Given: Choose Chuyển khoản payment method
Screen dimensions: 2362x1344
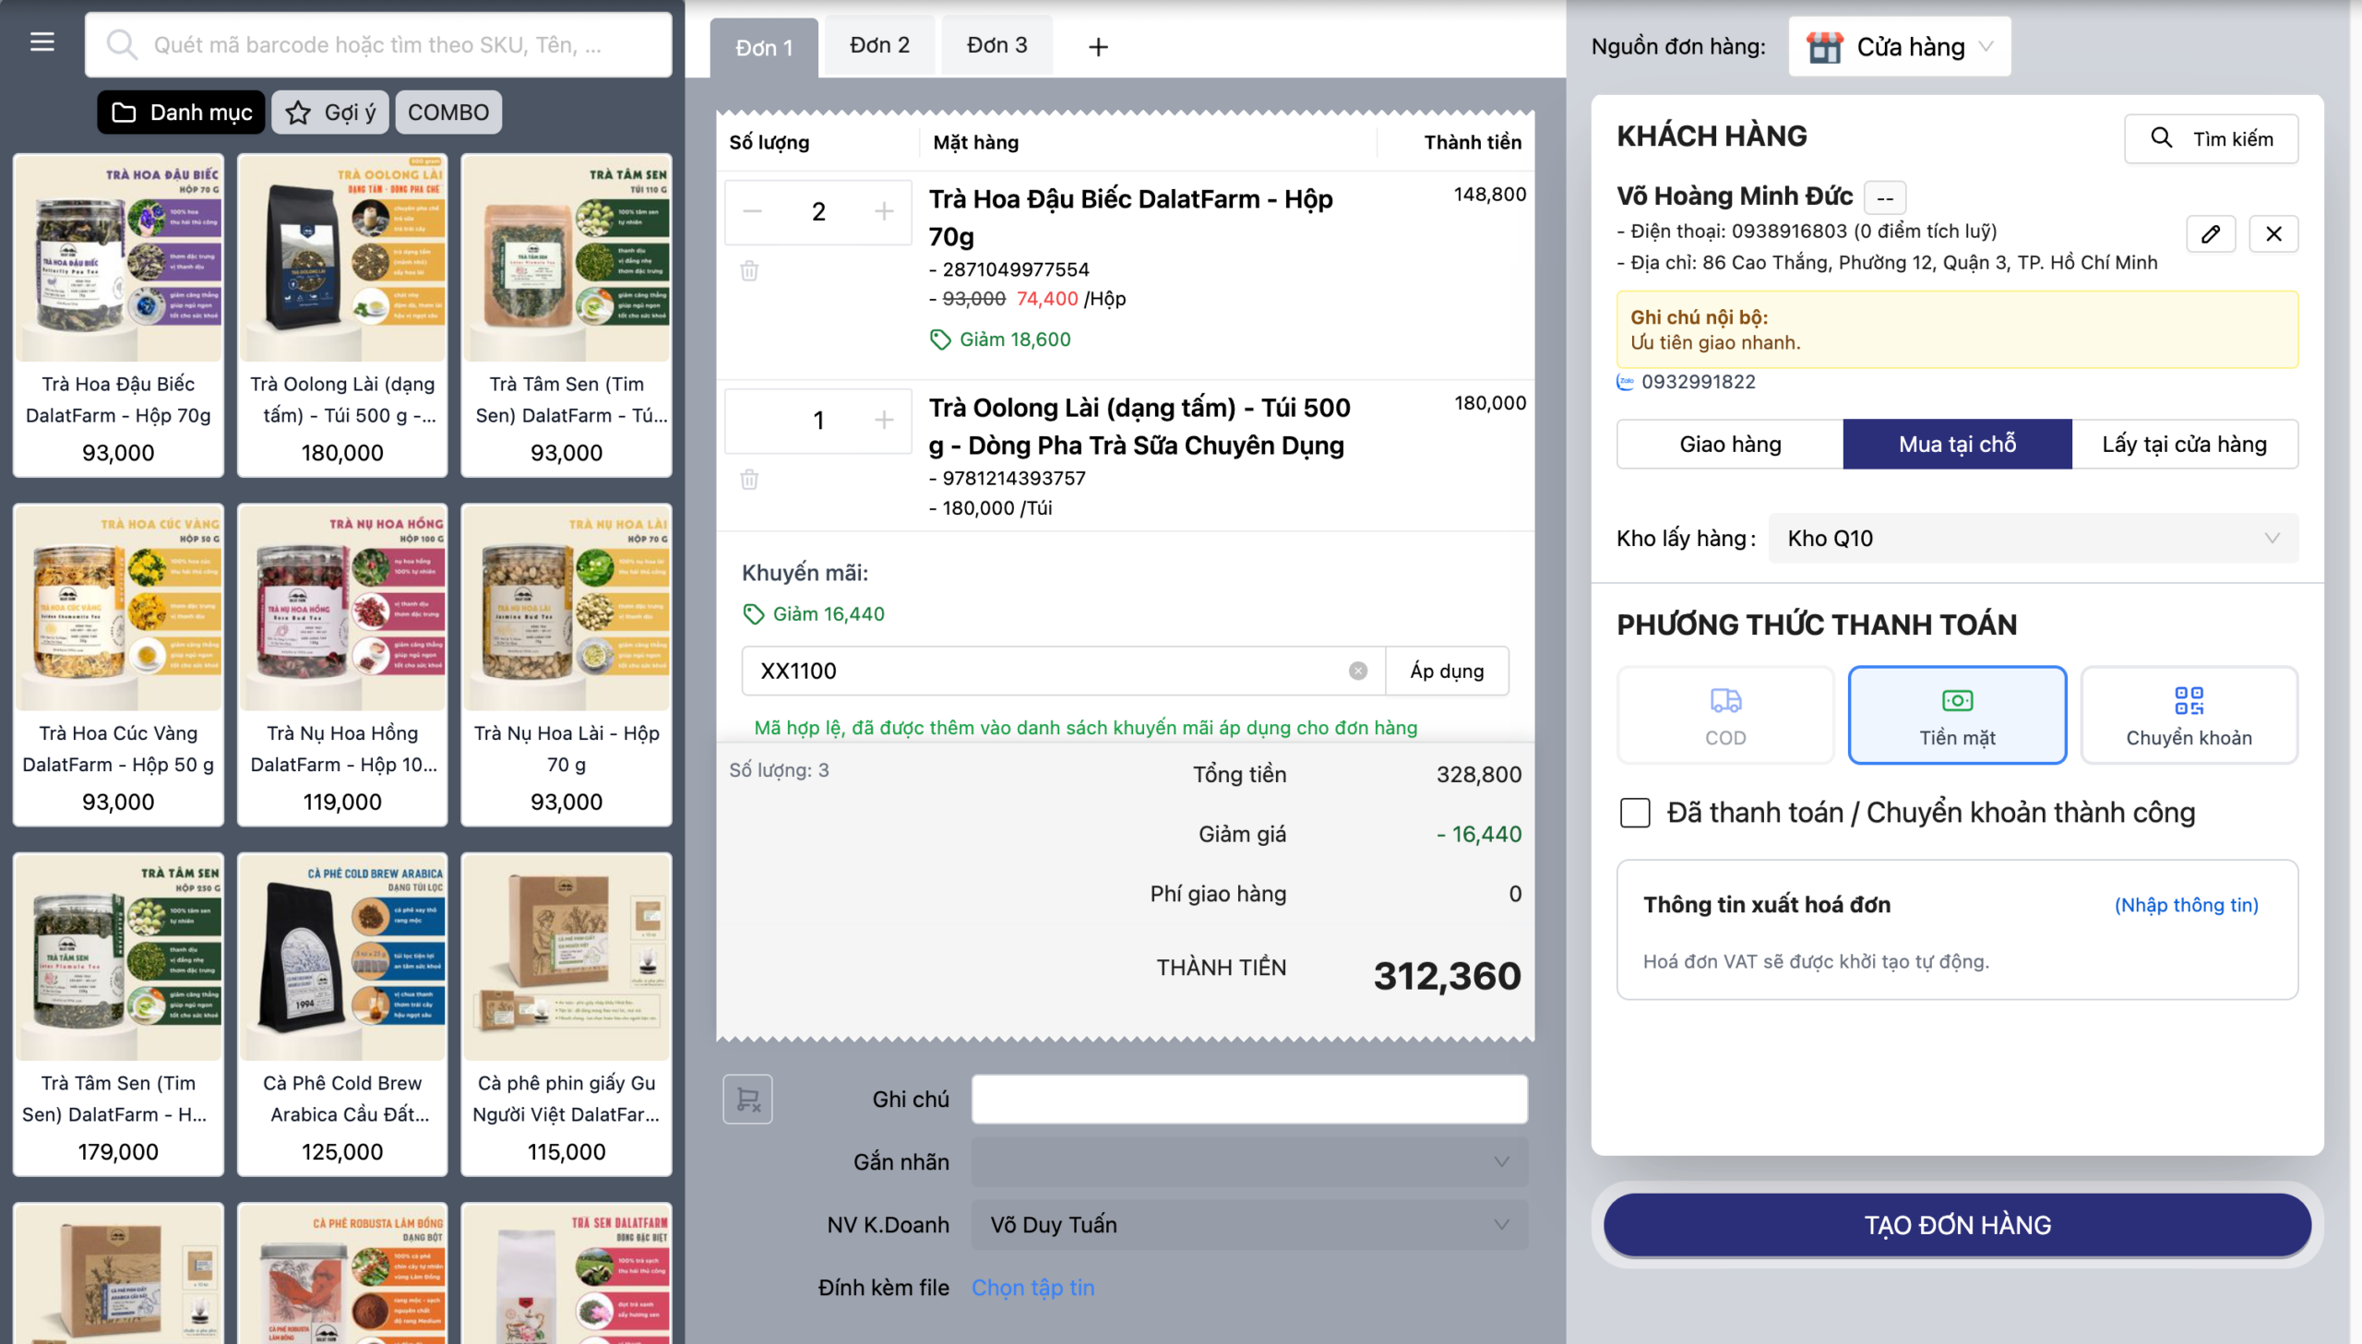Looking at the screenshot, I should coord(2188,716).
